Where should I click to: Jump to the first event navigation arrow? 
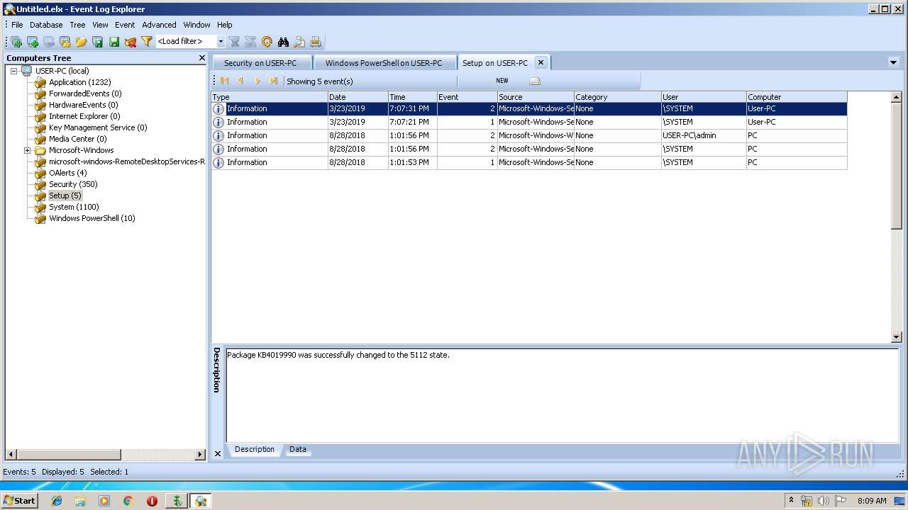click(x=225, y=81)
